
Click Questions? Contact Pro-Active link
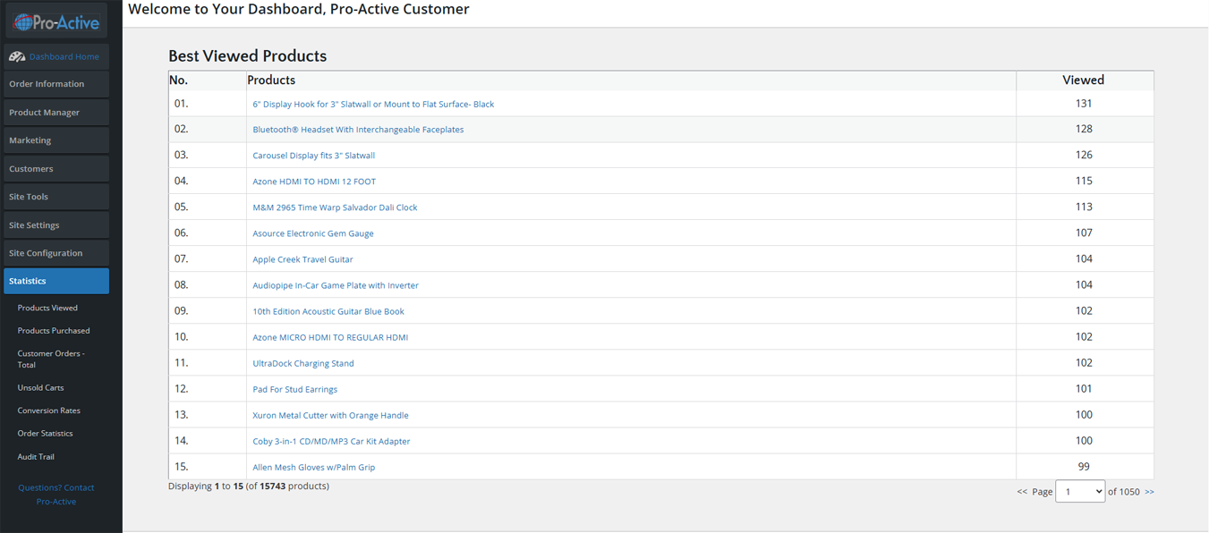tap(56, 495)
